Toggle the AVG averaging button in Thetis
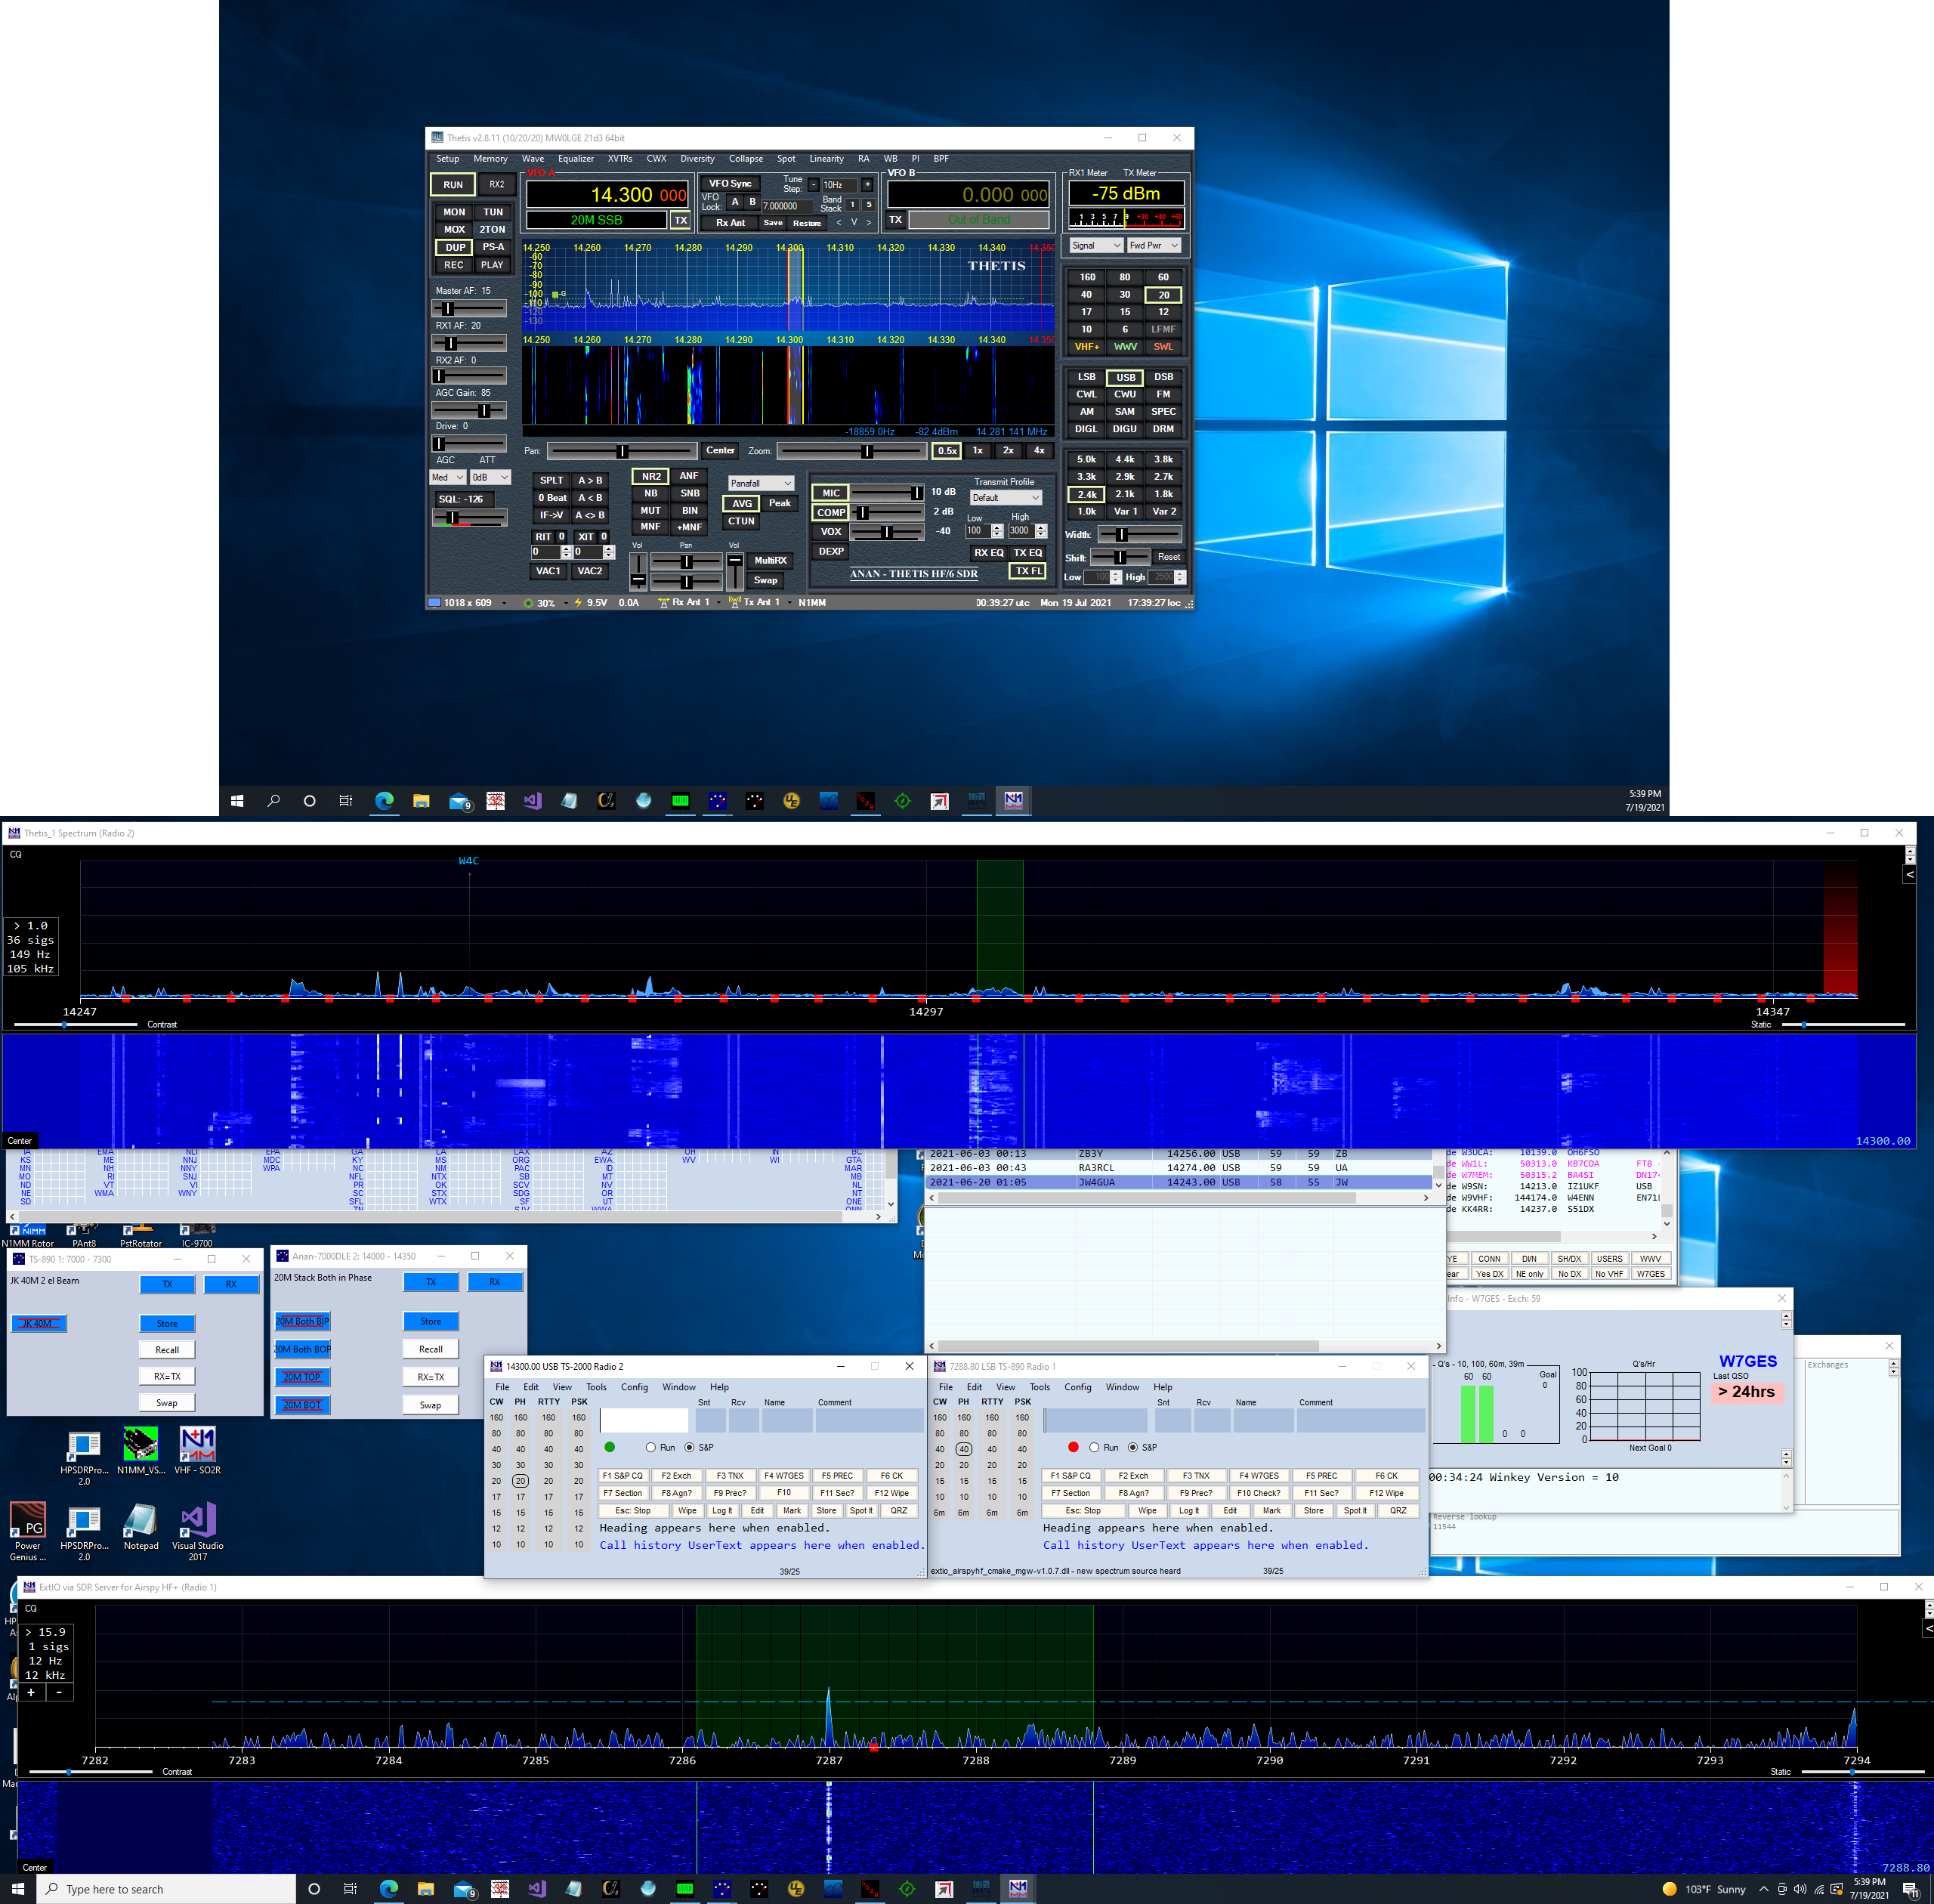This screenshot has height=1904, width=1934. point(742,504)
